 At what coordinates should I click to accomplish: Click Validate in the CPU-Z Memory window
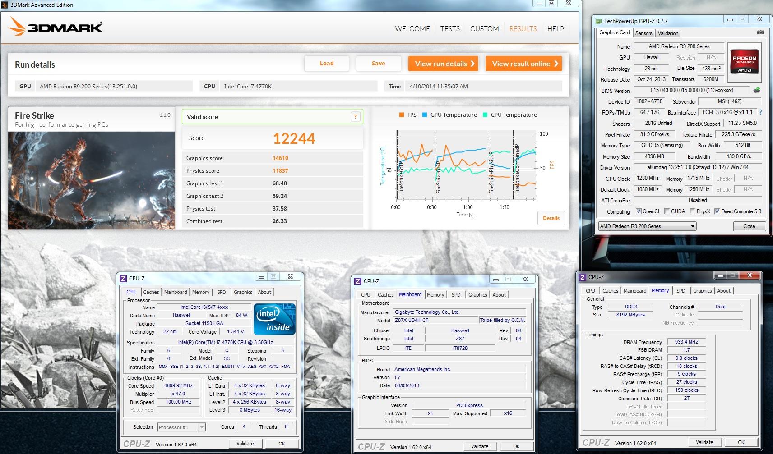point(704,442)
